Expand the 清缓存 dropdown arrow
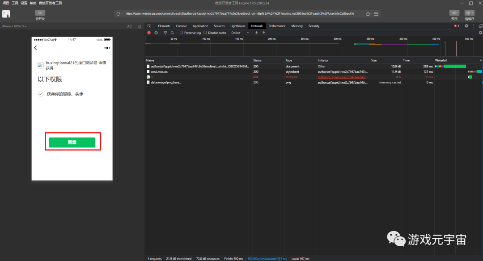The height and width of the screenshot is (261, 483). pyautogui.click(x=473, y=13)
